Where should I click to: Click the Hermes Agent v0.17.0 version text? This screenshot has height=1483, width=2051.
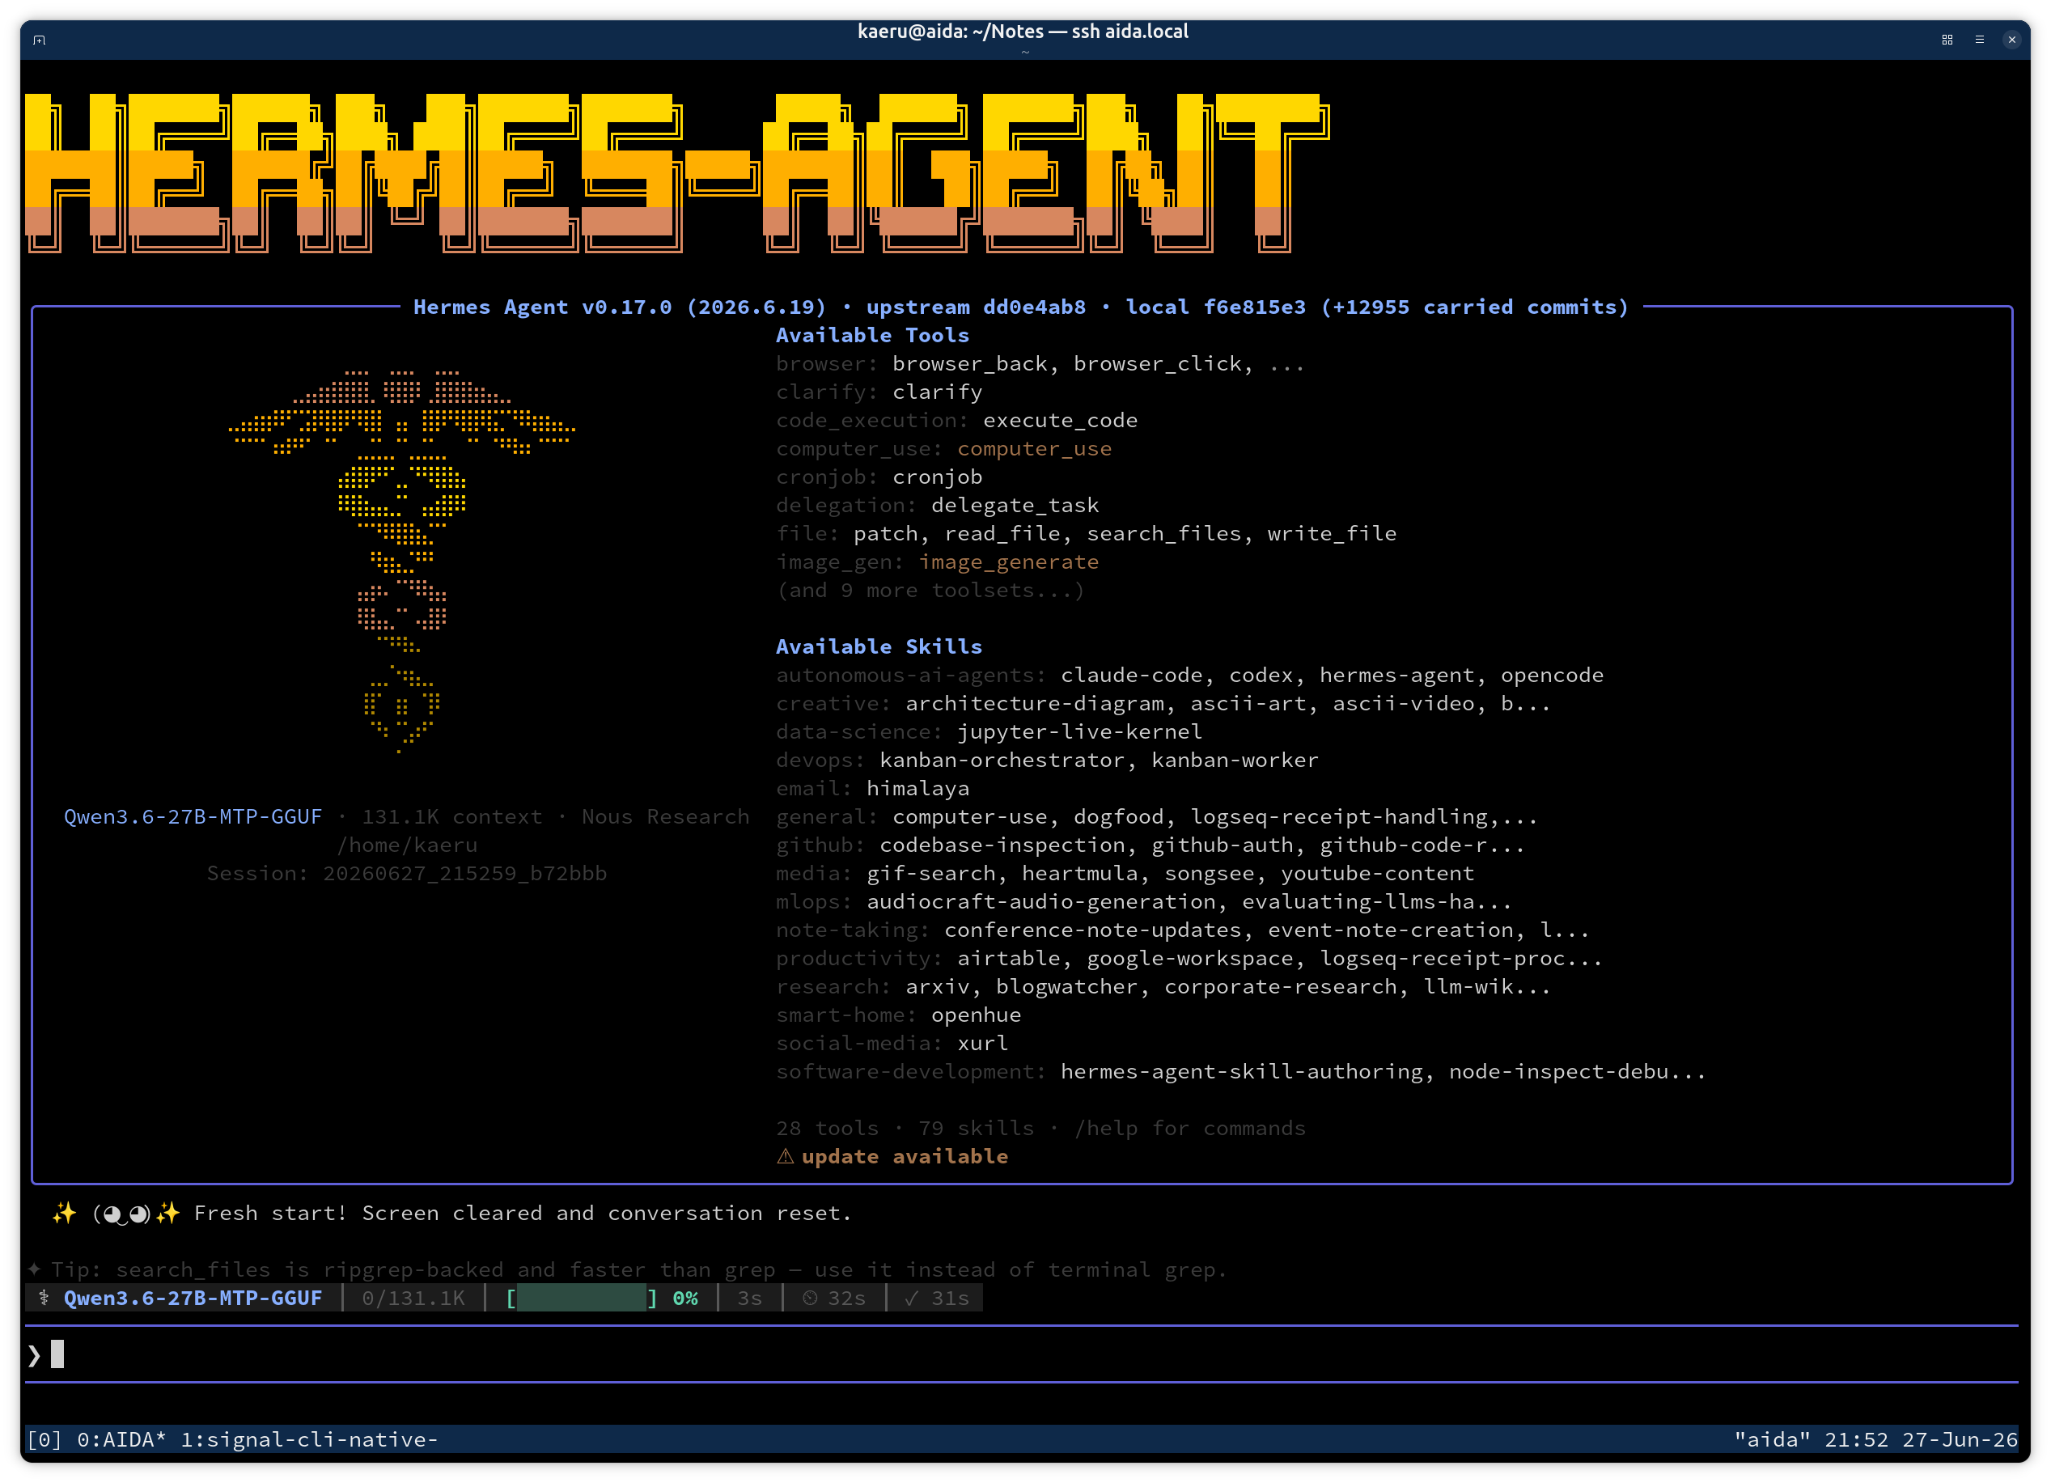(620, 307)
